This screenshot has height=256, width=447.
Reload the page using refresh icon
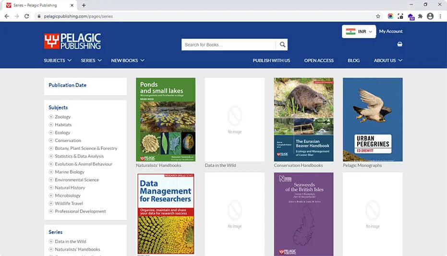[26, 16]
